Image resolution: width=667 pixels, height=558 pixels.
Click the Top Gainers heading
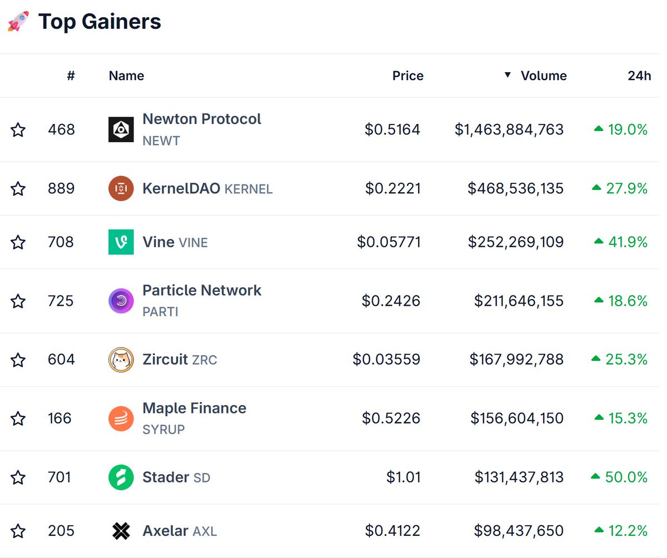pyautogui.click(x=99, y=22)
